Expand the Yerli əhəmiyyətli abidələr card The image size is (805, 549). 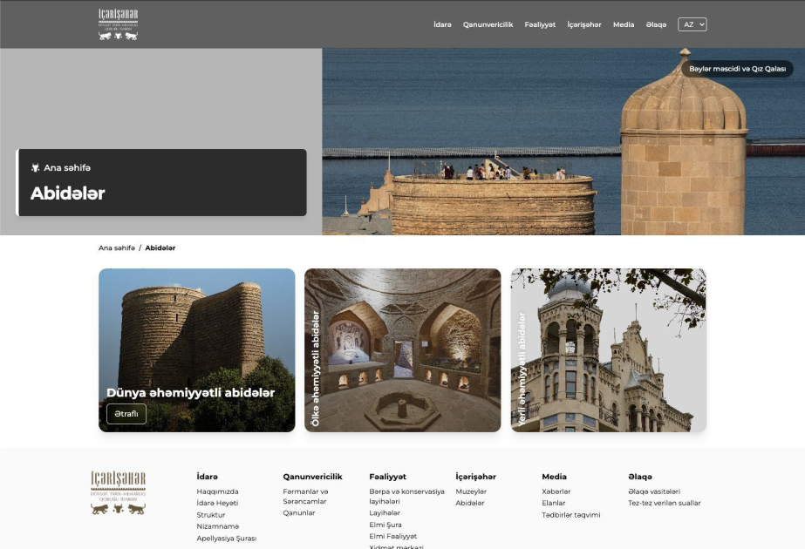coord(608,350)
